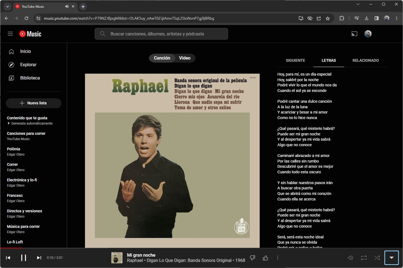Open the song's three-dot options menu
This screenshot has width=403, height=268.
[x=278, y=258]
